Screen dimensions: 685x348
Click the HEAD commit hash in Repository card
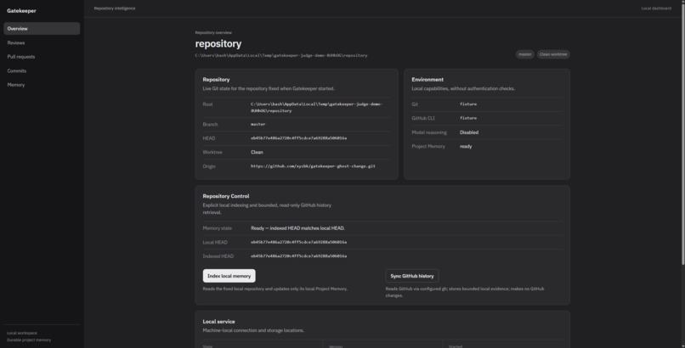click(x=299, y=138)
